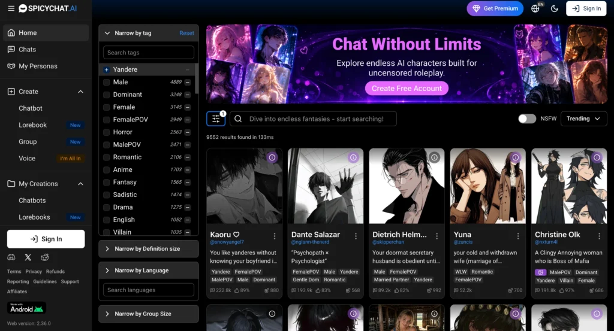The image size is (614, 331).
Task: Exclude the Anime tag with minus icon
Action: [188, 169]
